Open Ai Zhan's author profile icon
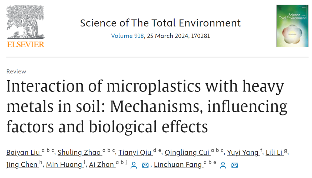This screenshot has width=312, height=178. click(134, 165)
